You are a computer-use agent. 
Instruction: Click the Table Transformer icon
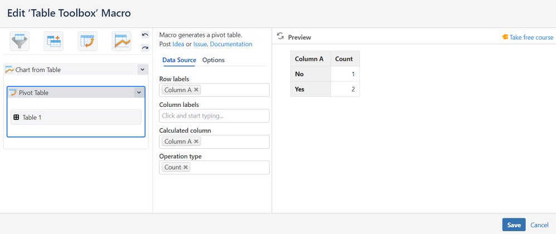54,41
